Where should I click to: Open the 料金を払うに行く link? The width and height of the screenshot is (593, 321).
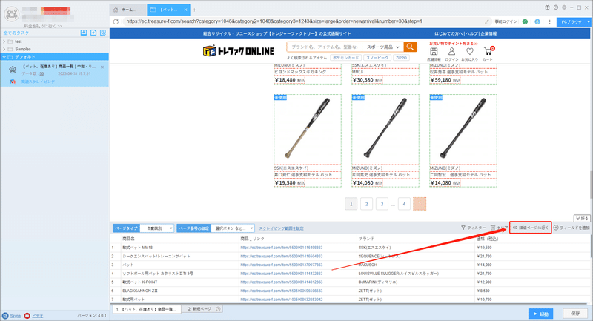pos(43,26)
